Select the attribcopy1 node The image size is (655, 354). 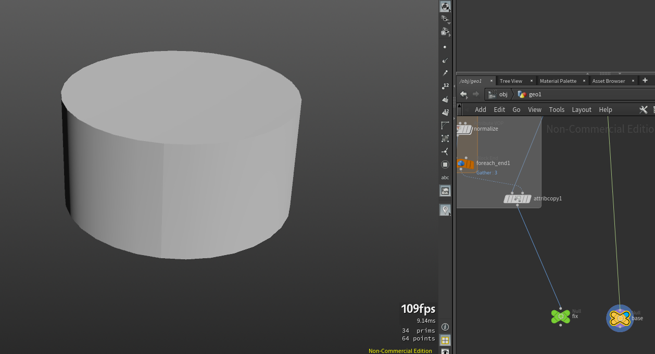[518, 198]
